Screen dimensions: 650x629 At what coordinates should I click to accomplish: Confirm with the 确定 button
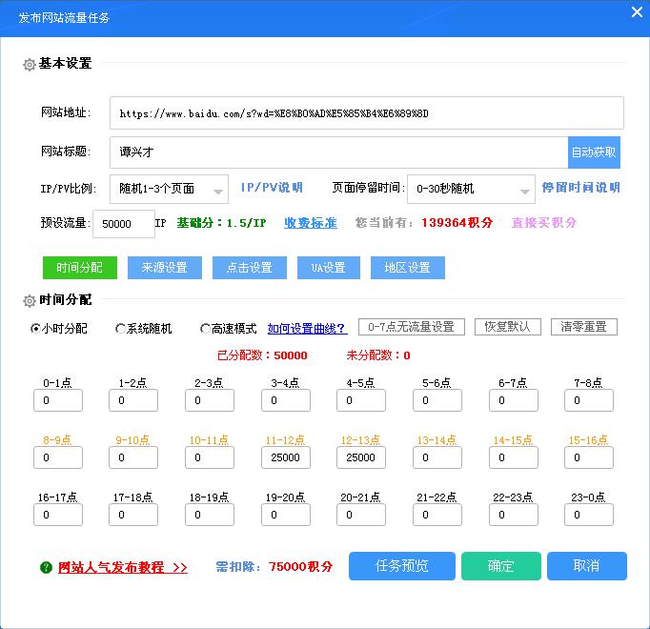500,566
